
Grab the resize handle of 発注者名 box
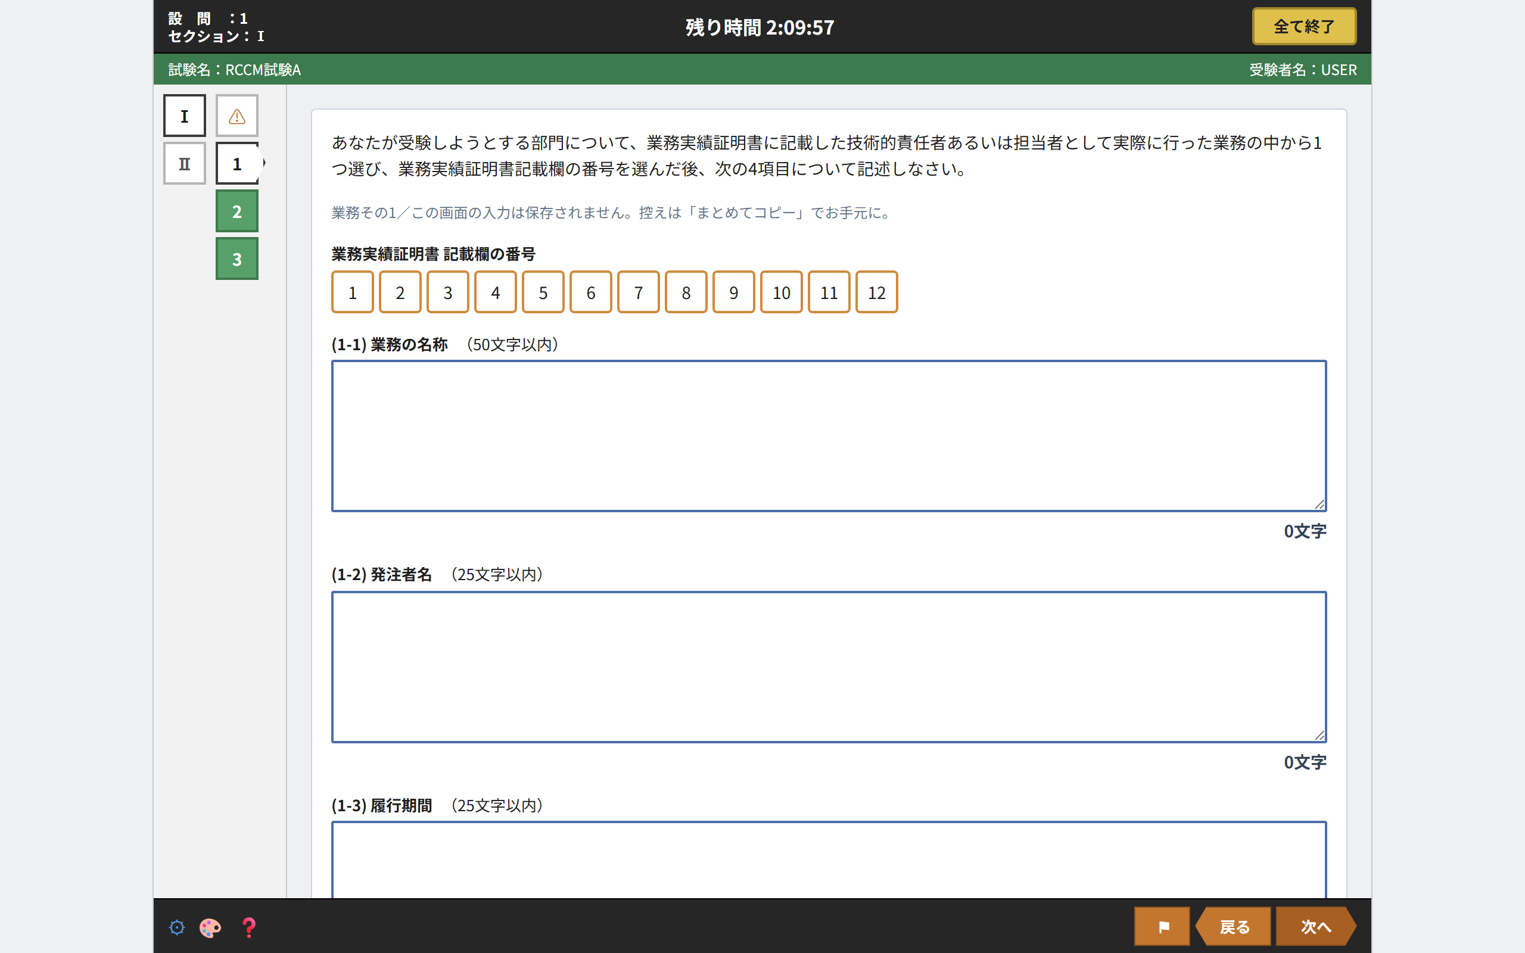coord(1319,736)
